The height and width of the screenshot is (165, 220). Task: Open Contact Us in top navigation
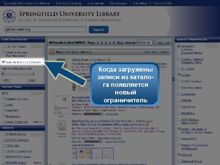pyautogui.click(x=163, y=3)
